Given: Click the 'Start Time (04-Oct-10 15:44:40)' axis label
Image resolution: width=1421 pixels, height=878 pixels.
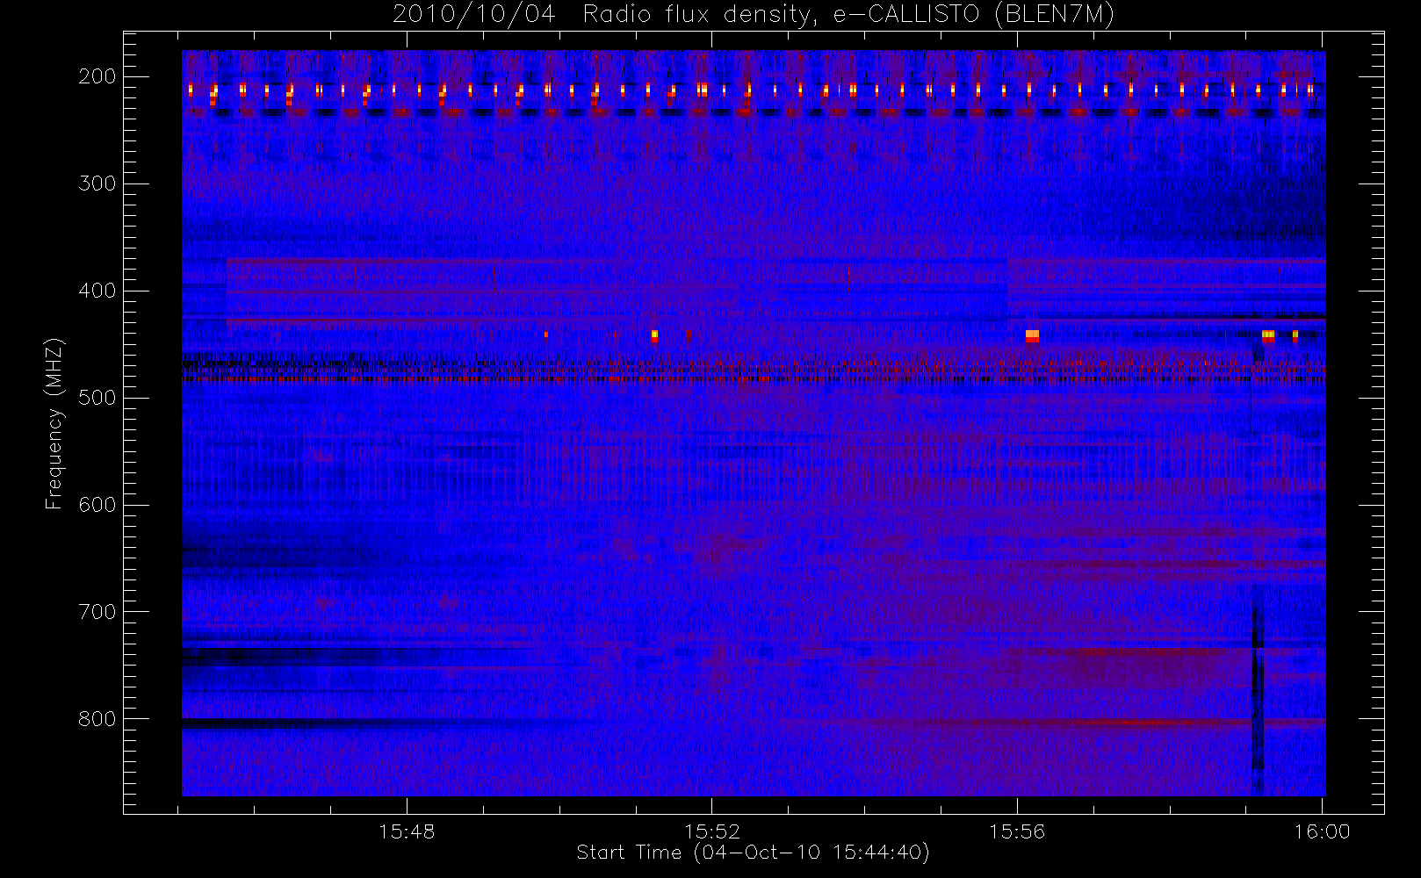Looking at the screenshot, I should point(753,853).
